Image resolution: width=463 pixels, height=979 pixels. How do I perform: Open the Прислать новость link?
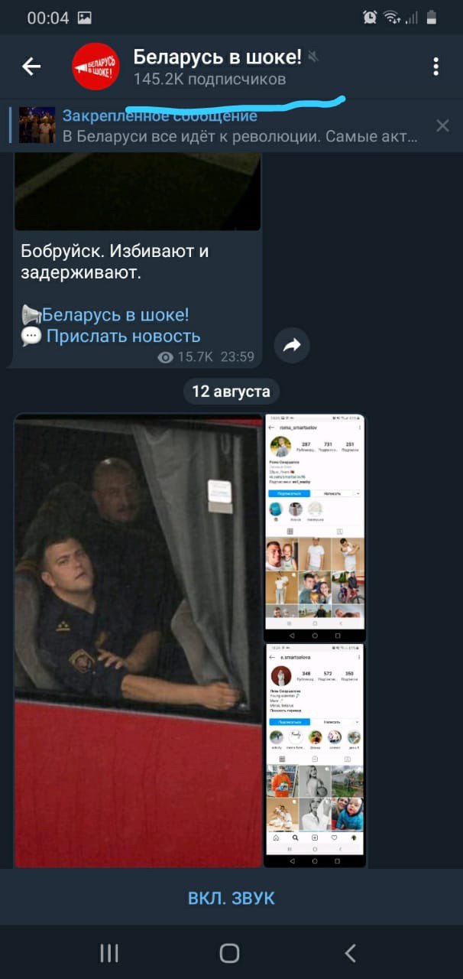pos(111,336)
